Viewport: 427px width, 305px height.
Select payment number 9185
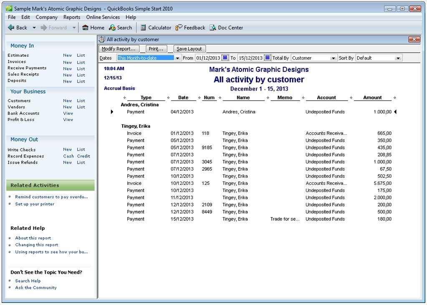tap(207, 148)
